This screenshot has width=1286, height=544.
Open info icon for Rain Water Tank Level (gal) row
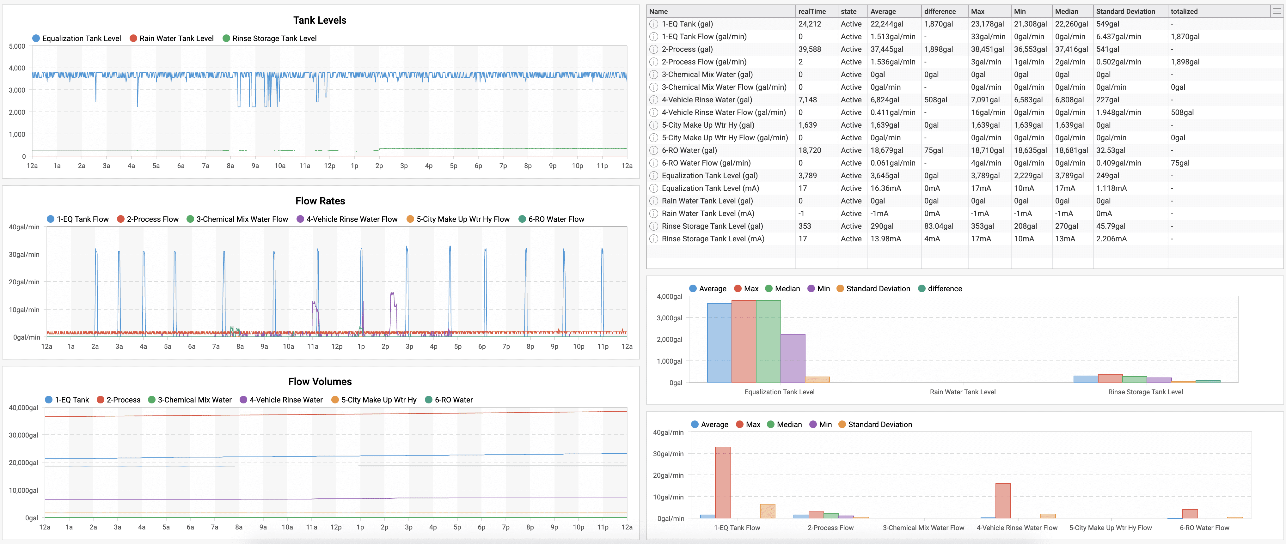pos(653,201)
